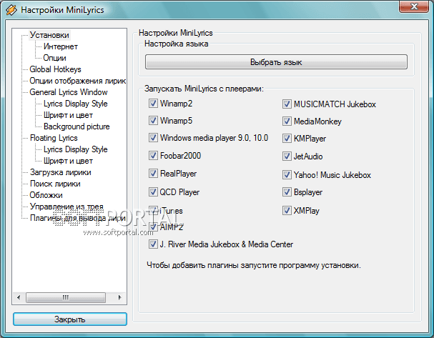Select Floating Lyrics in the tree
Viewport: 434px width, 338px height.
54,138
